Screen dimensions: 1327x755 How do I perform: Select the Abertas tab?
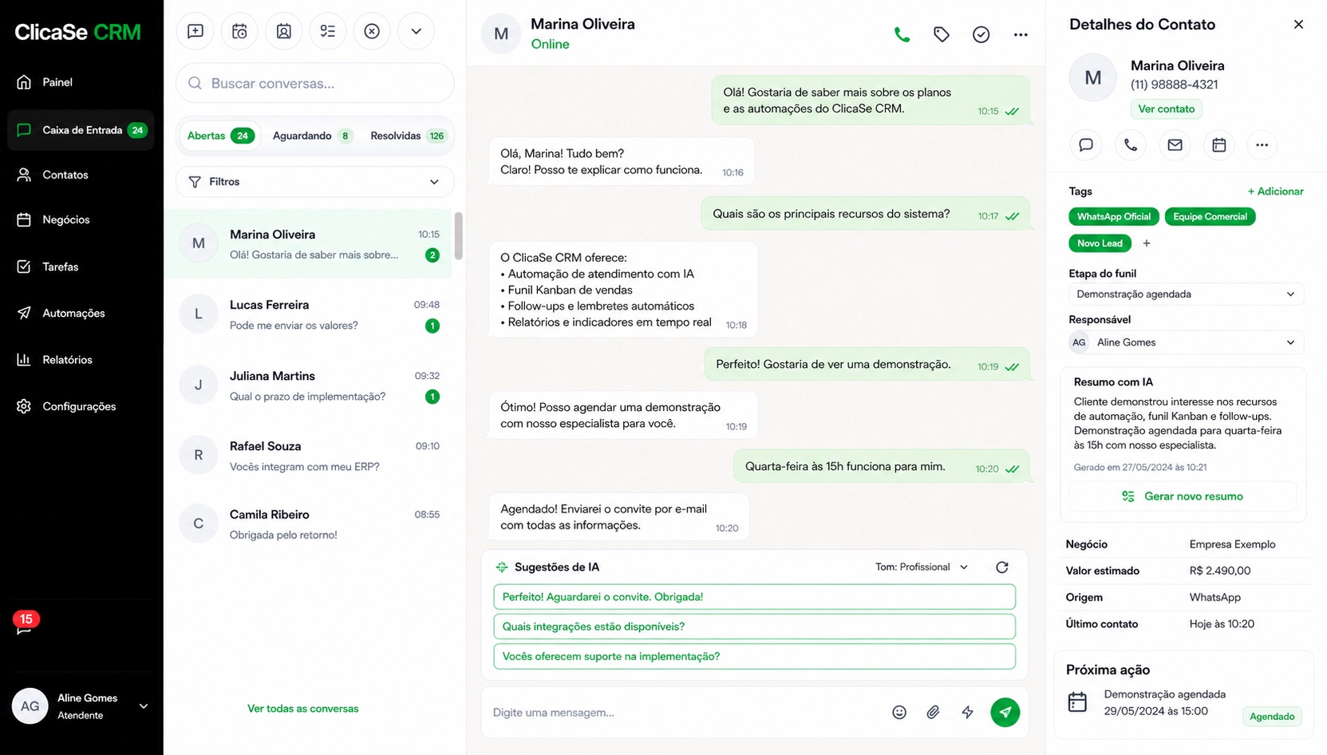[x=220, y=136]
